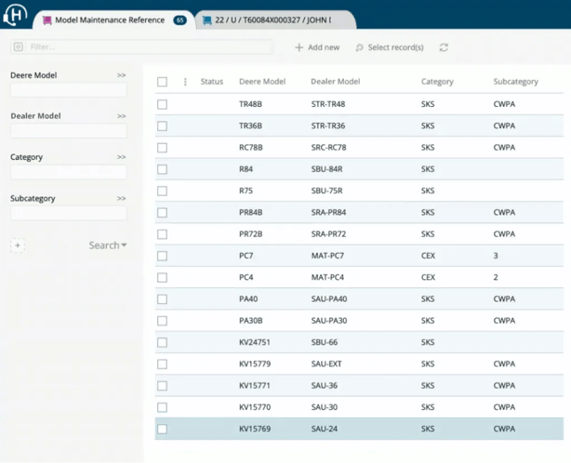
Task: Click the refresh icon in the toolbar
Action: click(x=444, y=47)
